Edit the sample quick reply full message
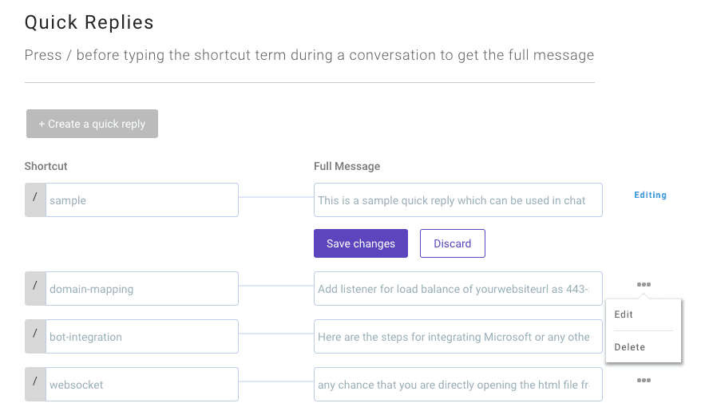This screenshot has width=705, height=411. 458,200
